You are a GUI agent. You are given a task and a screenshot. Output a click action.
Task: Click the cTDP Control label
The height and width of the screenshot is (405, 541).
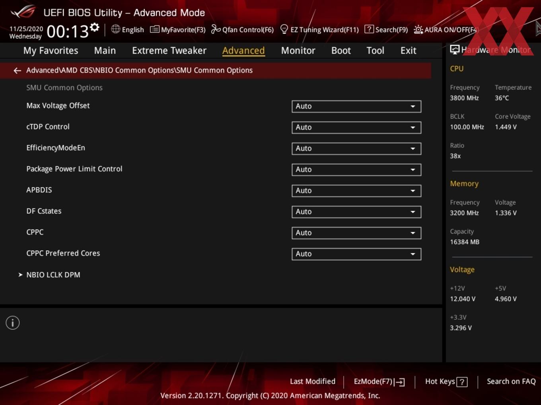pyautogui.click(x=48, y=127)
